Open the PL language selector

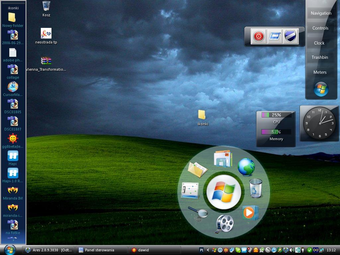click(x=202, y=250)
